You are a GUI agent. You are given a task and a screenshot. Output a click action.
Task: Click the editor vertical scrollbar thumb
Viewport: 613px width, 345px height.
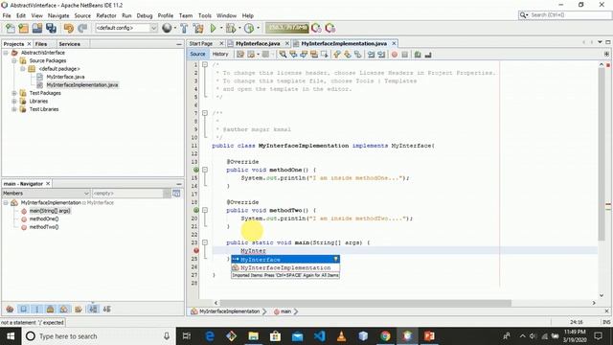(602, 154)
